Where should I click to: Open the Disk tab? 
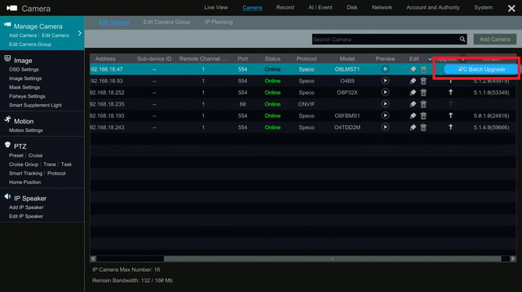tap(352, 7)
